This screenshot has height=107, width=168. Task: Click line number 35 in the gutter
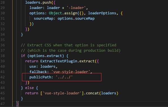click(x=2, y=40)
